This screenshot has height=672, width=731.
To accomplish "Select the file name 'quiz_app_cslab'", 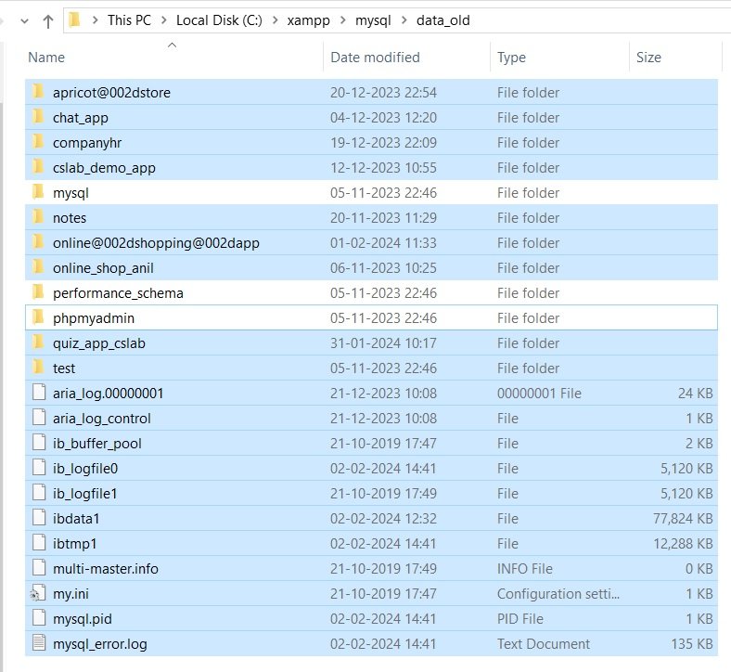I will pos(99,343).
